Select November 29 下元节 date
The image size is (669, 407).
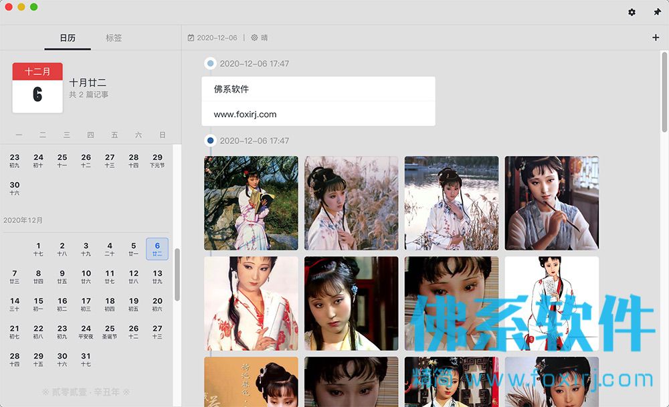tap(157, 161)
